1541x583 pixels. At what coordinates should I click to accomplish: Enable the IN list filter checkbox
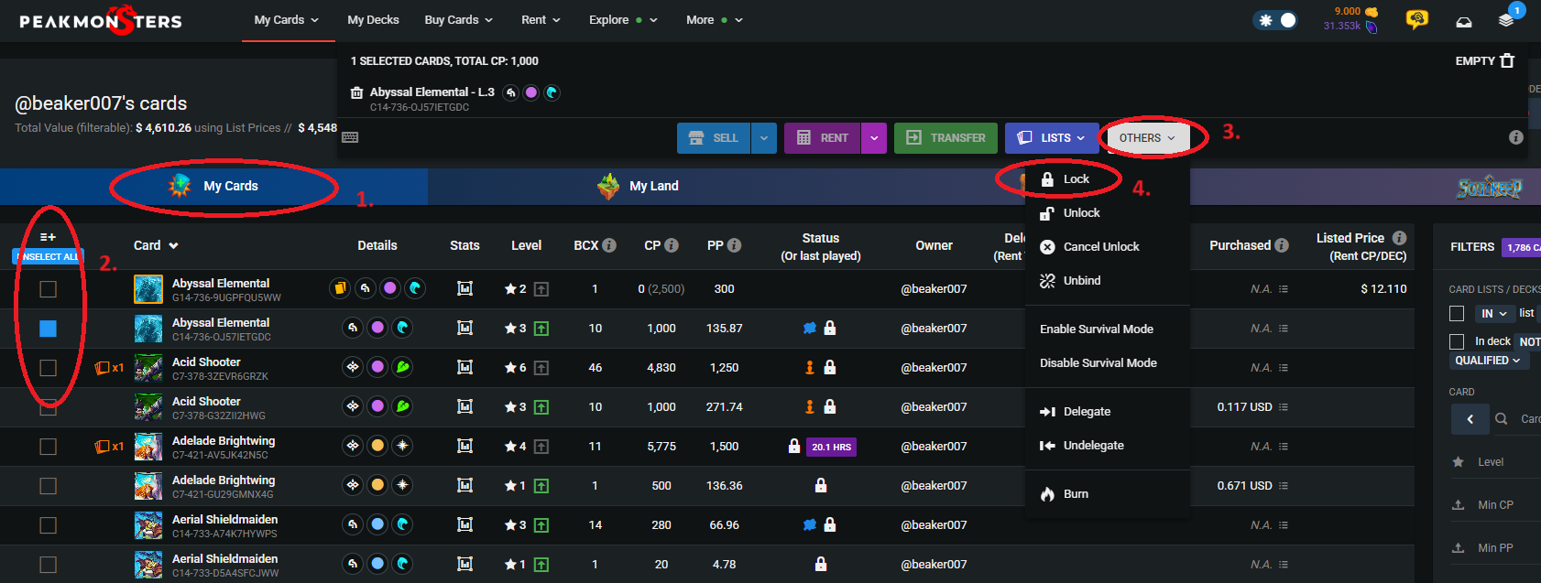click(1457, 314)
